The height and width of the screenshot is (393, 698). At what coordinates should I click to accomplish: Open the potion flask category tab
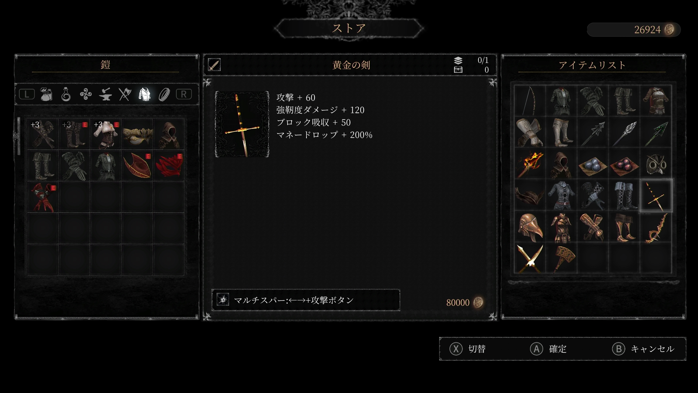coord(66,94)
